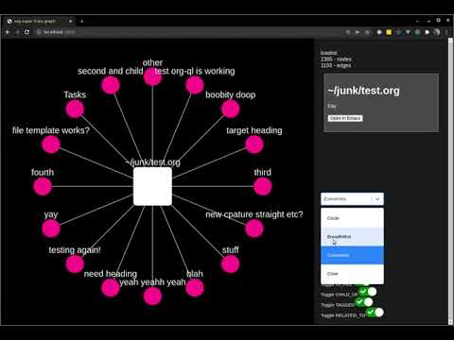The image size is (454, 340).
Task: Click the Open in Emacs button
Action: pyautogui.click(x=345, y=118)
